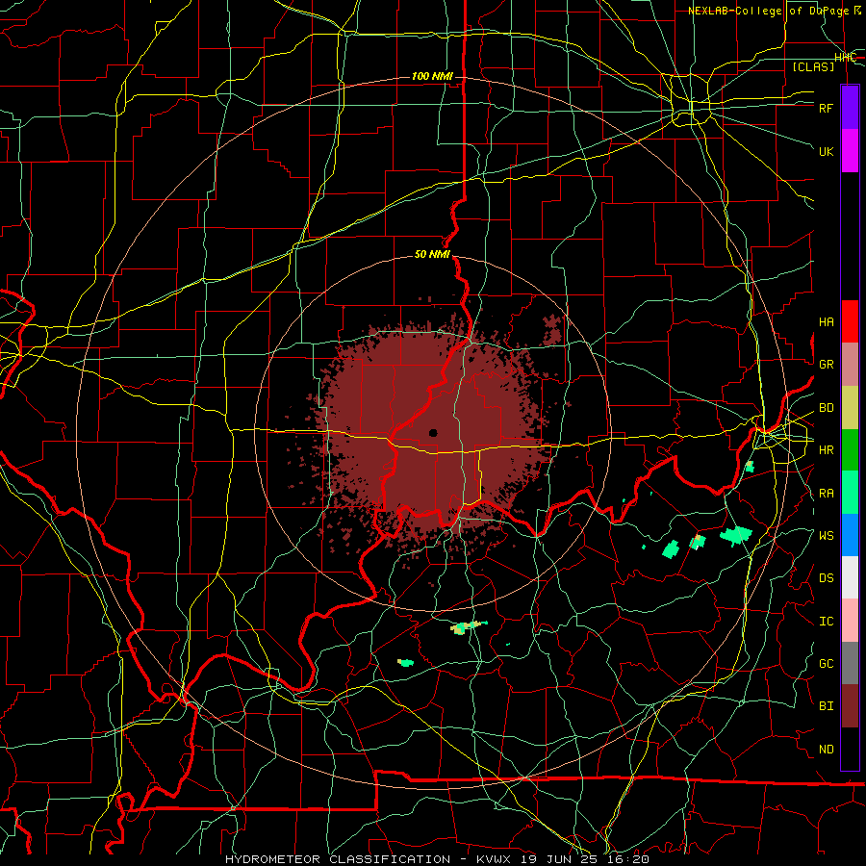Image resolution: width=866 pixels, height=866 pixels.
Task: Click the HHC product label
Action: (845, 58)
